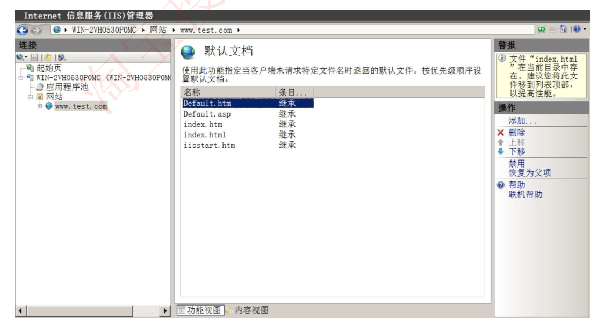The height and width of the screenshot is (334, 605).
Task: Click the 下移 action link
Action: (x=517, y=151)
